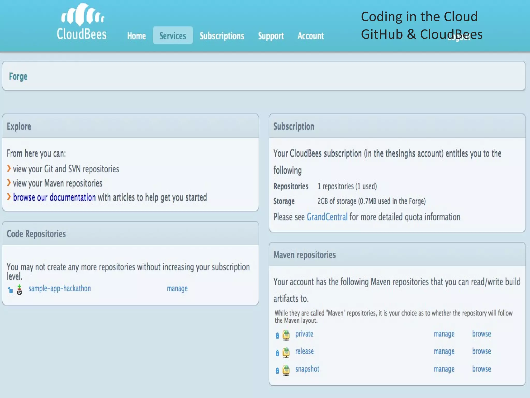Viewport: 530px width, 398px height.
Task: Click the Code Repositories panel header
Action: pyautogui.click(x=130, y=233)
